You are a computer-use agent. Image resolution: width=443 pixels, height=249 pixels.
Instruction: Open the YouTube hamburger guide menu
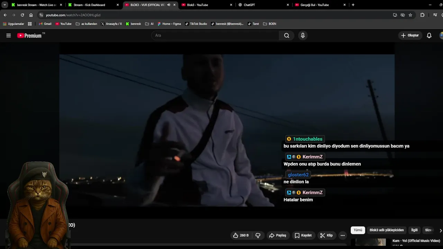pyautogui.click(x=9, y=35)
